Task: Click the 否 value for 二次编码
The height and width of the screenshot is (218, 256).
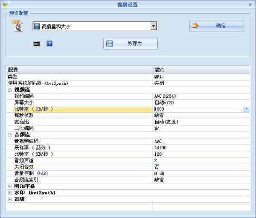Action: [157, 128]
